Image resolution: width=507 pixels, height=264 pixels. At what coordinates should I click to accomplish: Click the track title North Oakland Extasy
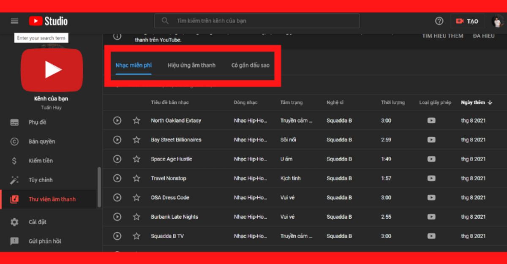click(176, 120)
